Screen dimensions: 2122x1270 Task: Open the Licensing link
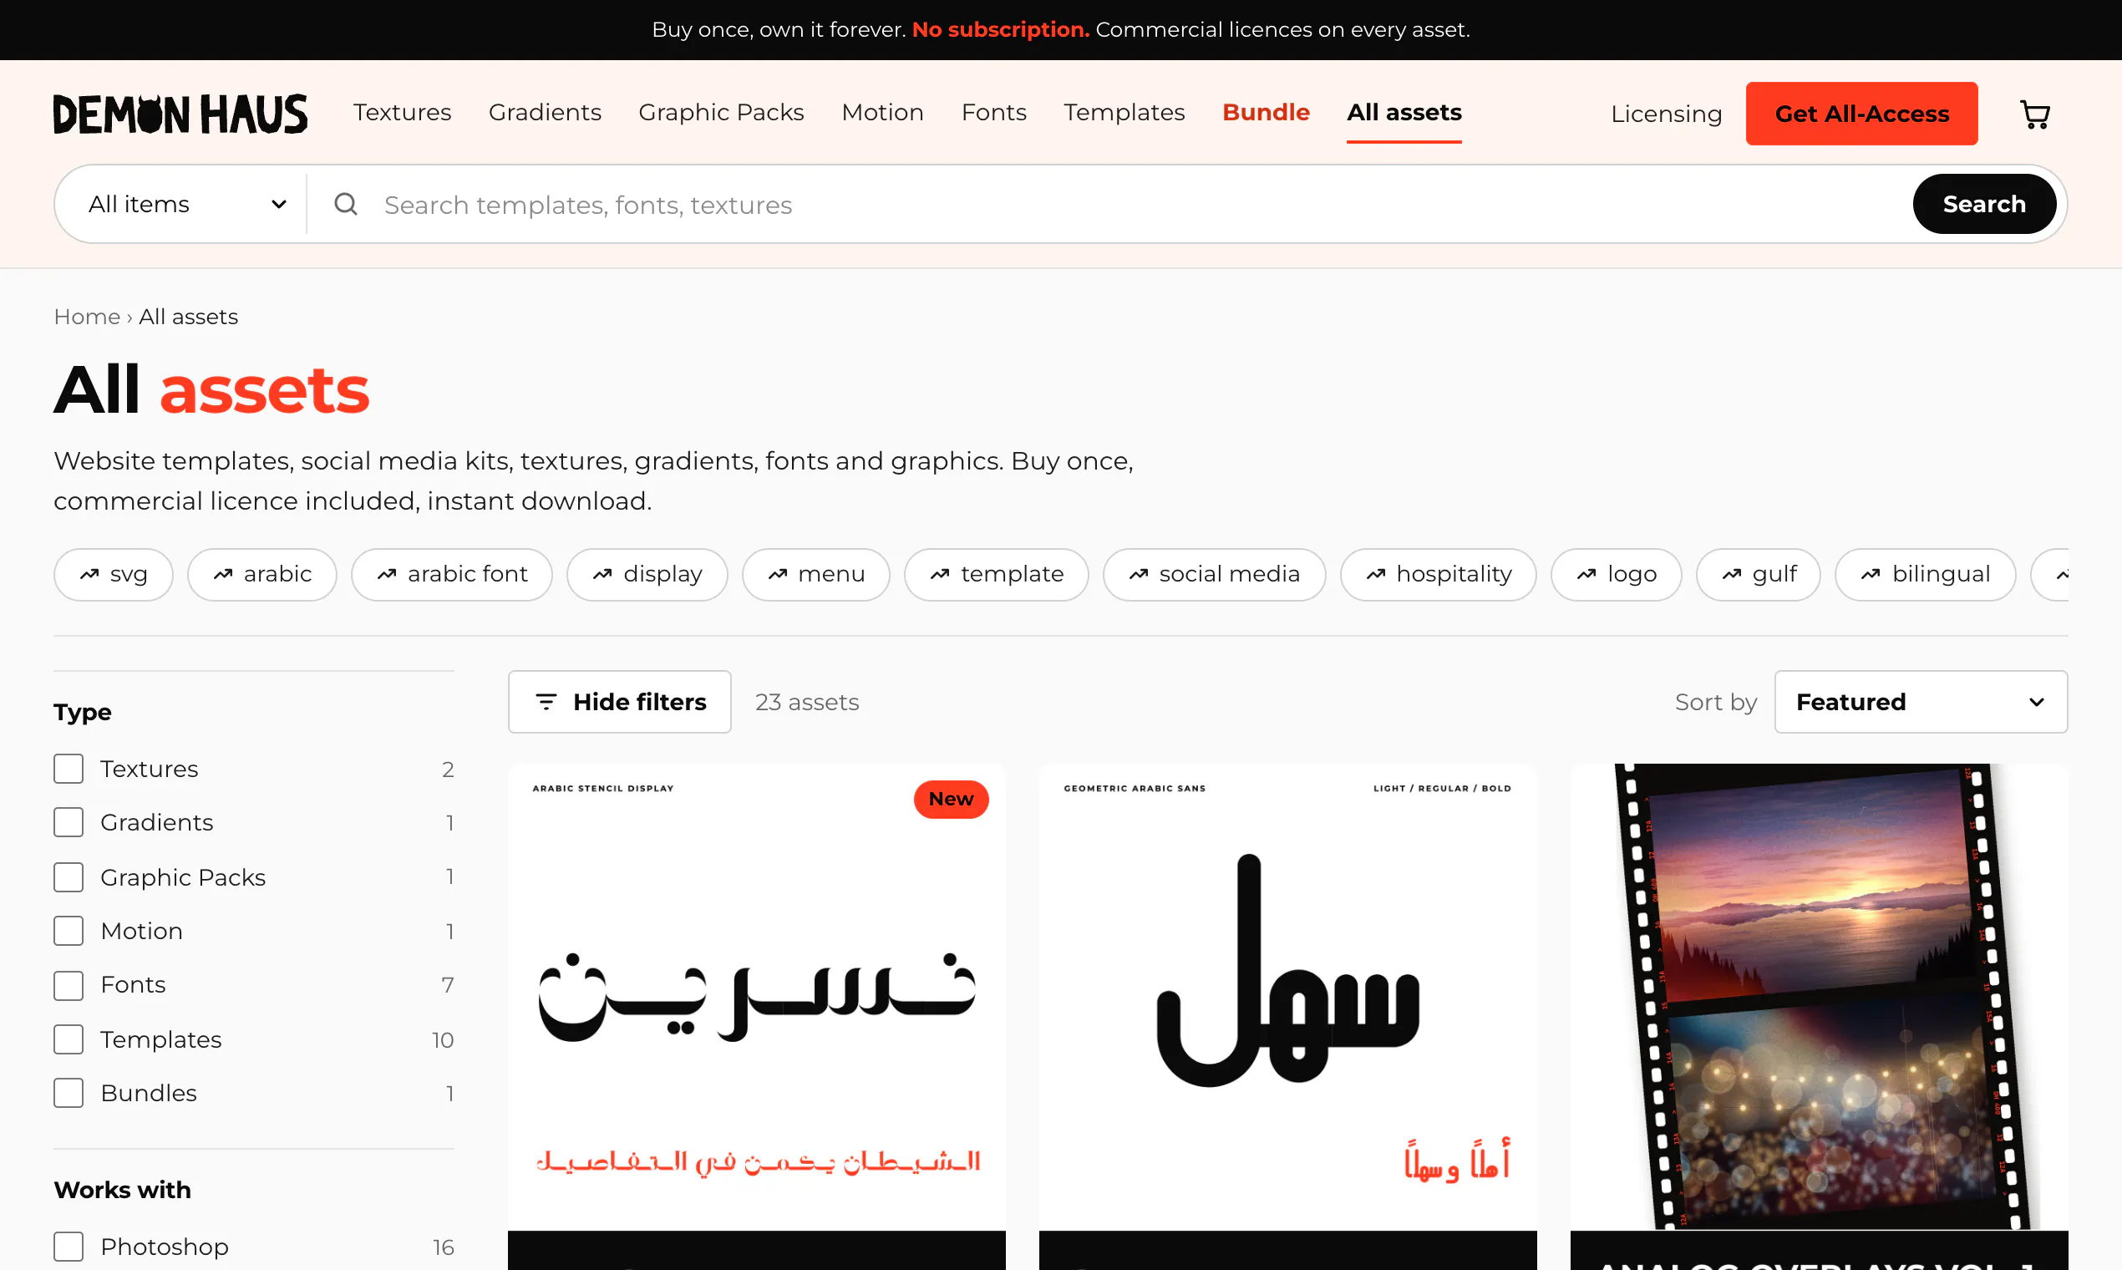coord(1666,114)
